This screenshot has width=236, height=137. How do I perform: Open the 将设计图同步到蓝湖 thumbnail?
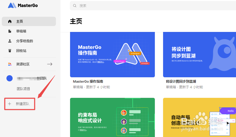point(200,55)
